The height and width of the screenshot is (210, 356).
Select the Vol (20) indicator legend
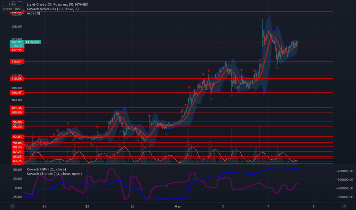pyautogui.click(x=33, y=13)
